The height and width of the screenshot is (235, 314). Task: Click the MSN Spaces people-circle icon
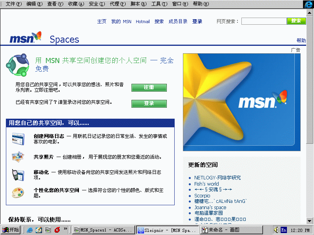pyautogui.click(x=18, y=65)
